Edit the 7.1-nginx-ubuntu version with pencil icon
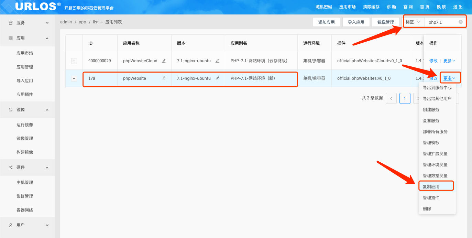 click(x=217, y=78)
